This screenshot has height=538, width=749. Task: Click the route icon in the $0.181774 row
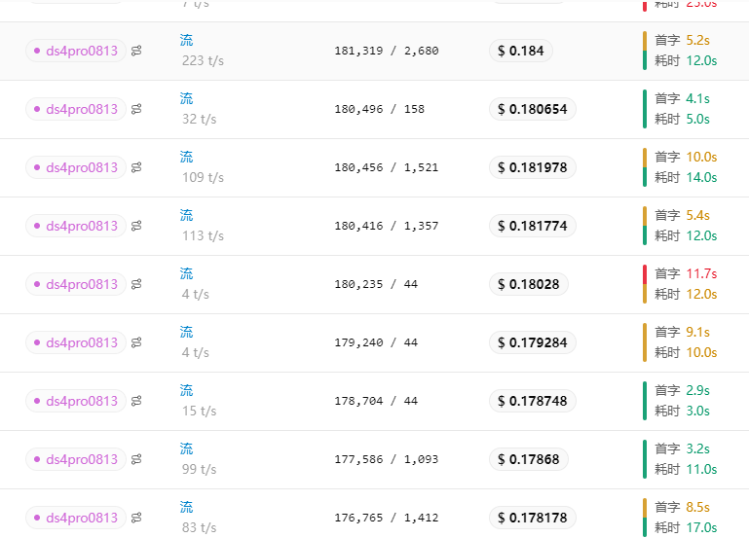click(136, 226)
